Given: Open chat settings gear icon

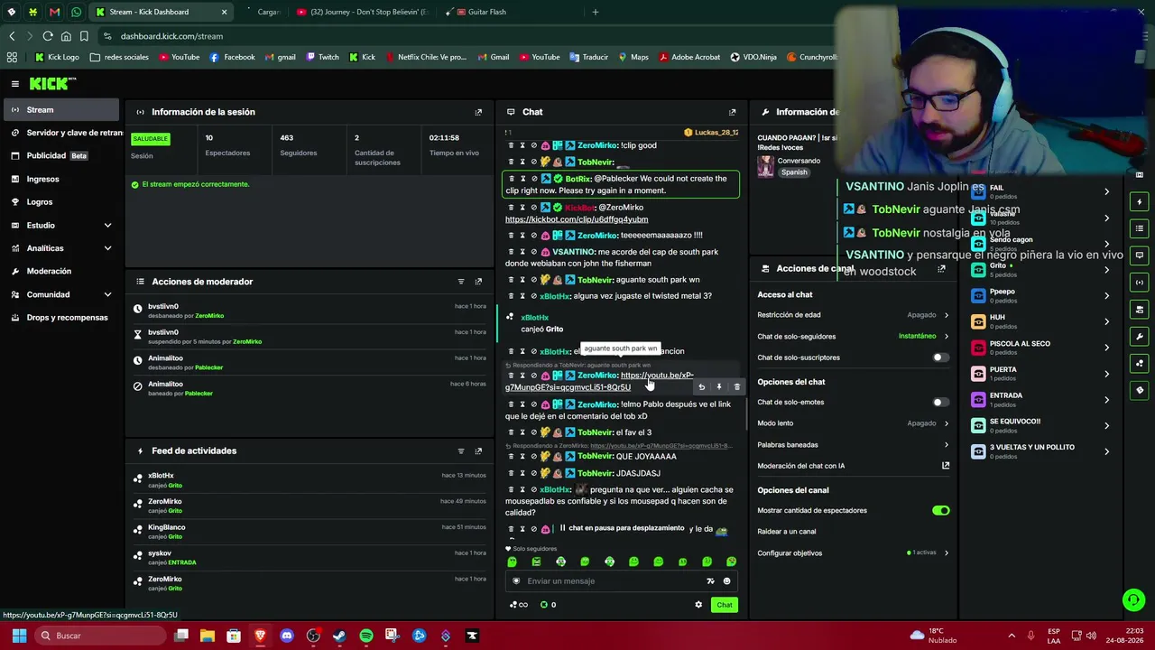Looking at the screenshot, I should click(x=698, y=605).
